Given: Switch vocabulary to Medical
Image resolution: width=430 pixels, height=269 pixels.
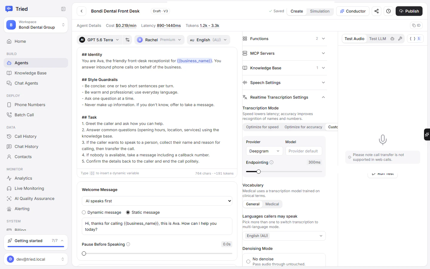Looking at the screenshot, I should [272, 204].
